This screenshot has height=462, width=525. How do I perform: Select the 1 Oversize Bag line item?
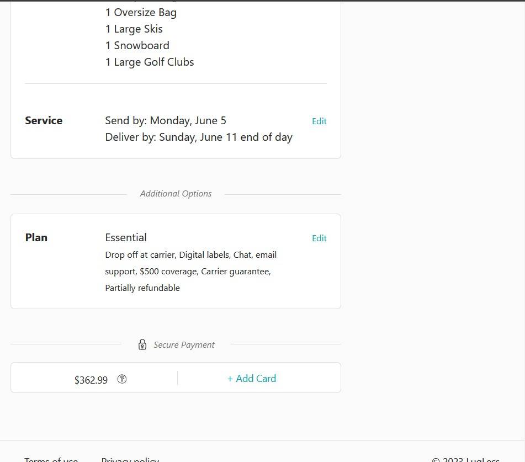tap(141, 12)
